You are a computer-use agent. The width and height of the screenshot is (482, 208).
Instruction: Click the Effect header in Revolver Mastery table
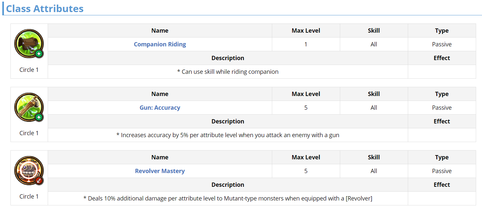(442, 185)
